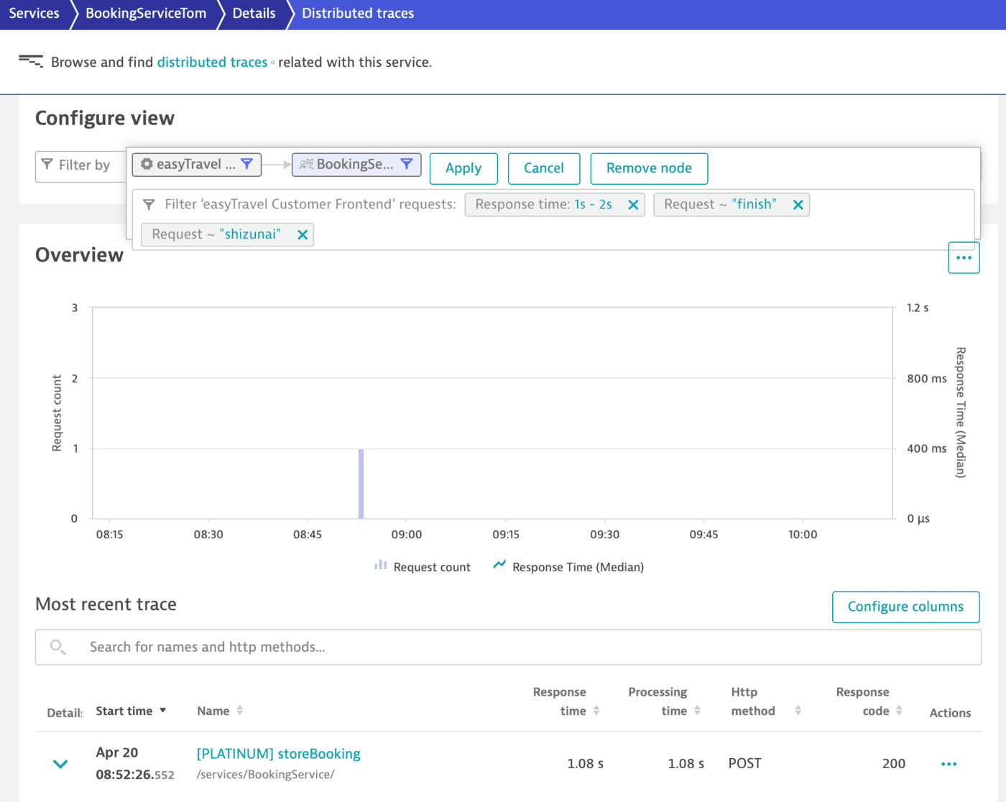The height and width of the screenshot is (802, 1006).
Task: Open filter options on the easyTravel node
Action: (248, 164)
